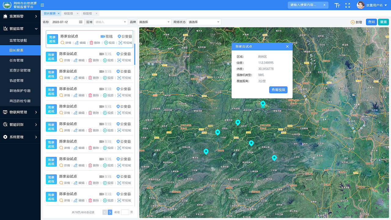Go to the next page arrow
This screenshot has height=220, width=391.
(x=110, y=212)
